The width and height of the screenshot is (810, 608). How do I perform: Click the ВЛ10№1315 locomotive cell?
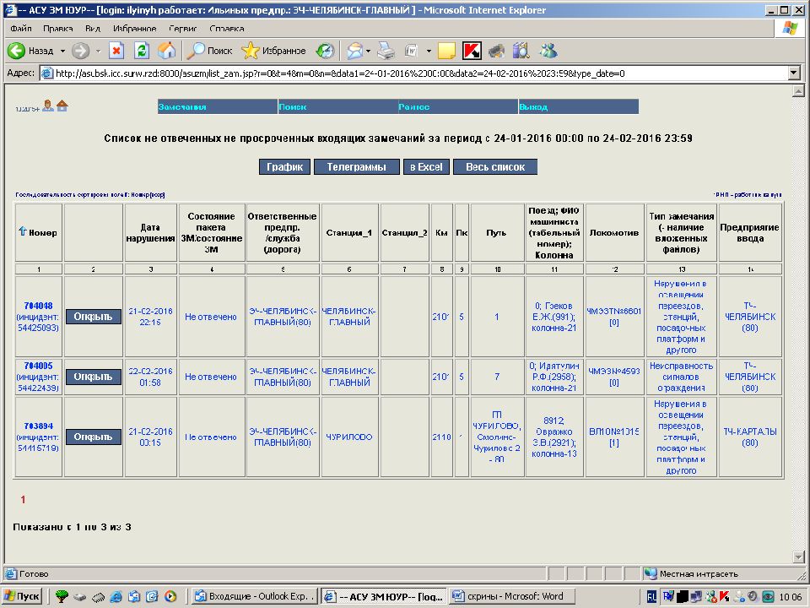click(x=614, y=437)
